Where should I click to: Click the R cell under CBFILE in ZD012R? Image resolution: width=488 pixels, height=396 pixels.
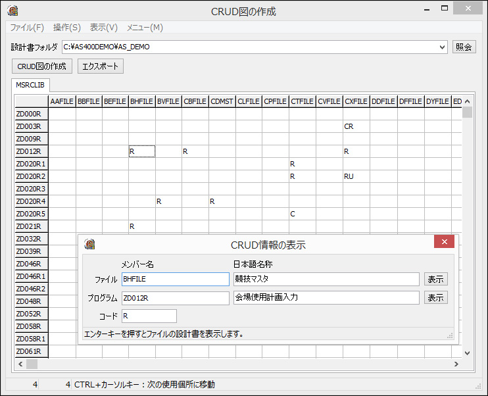click(x=195, y=151)
